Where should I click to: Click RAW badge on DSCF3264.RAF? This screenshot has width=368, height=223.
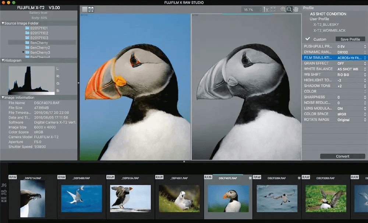(257, 177)
